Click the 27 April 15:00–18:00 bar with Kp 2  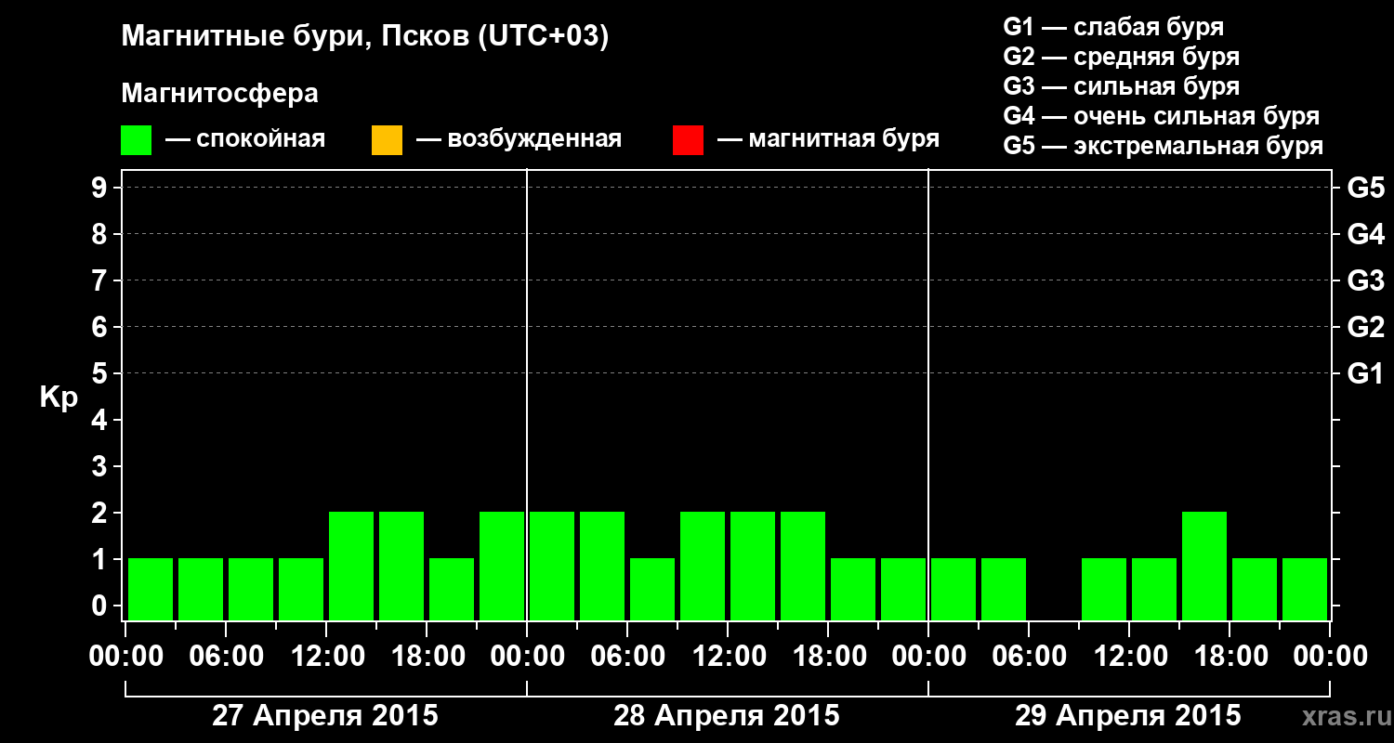[401, 566]
